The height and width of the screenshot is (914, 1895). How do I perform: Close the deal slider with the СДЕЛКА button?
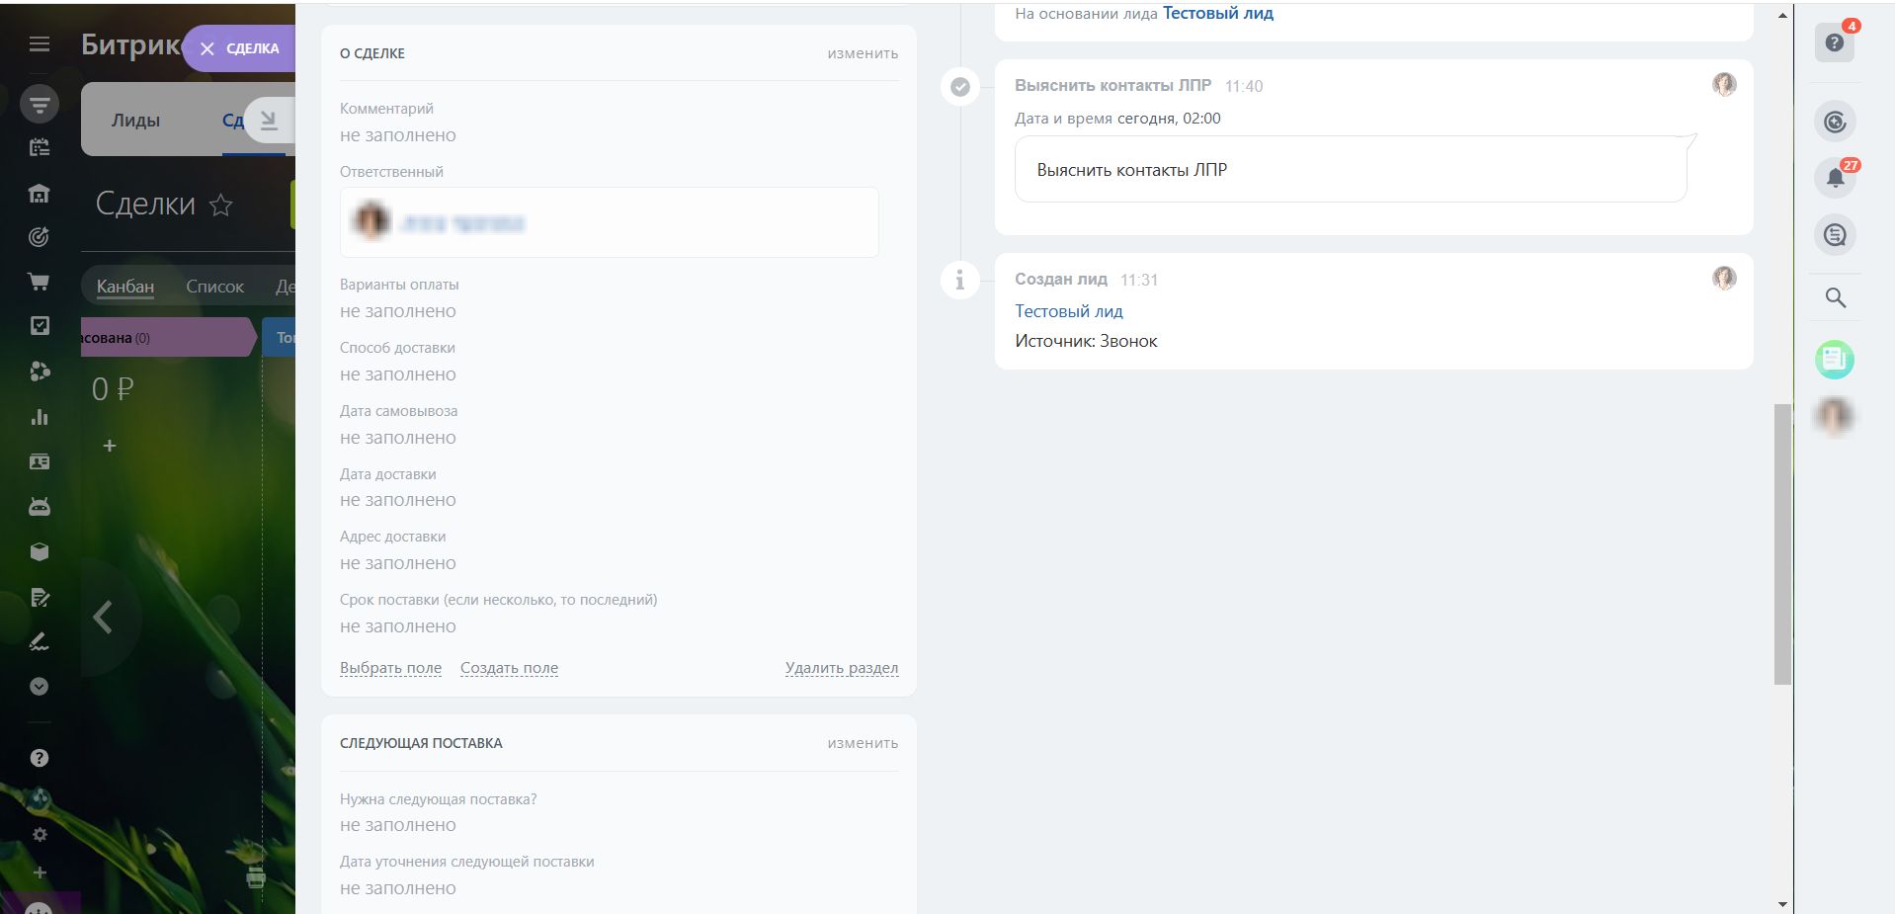pyautogui.click(x=239, y=48)
